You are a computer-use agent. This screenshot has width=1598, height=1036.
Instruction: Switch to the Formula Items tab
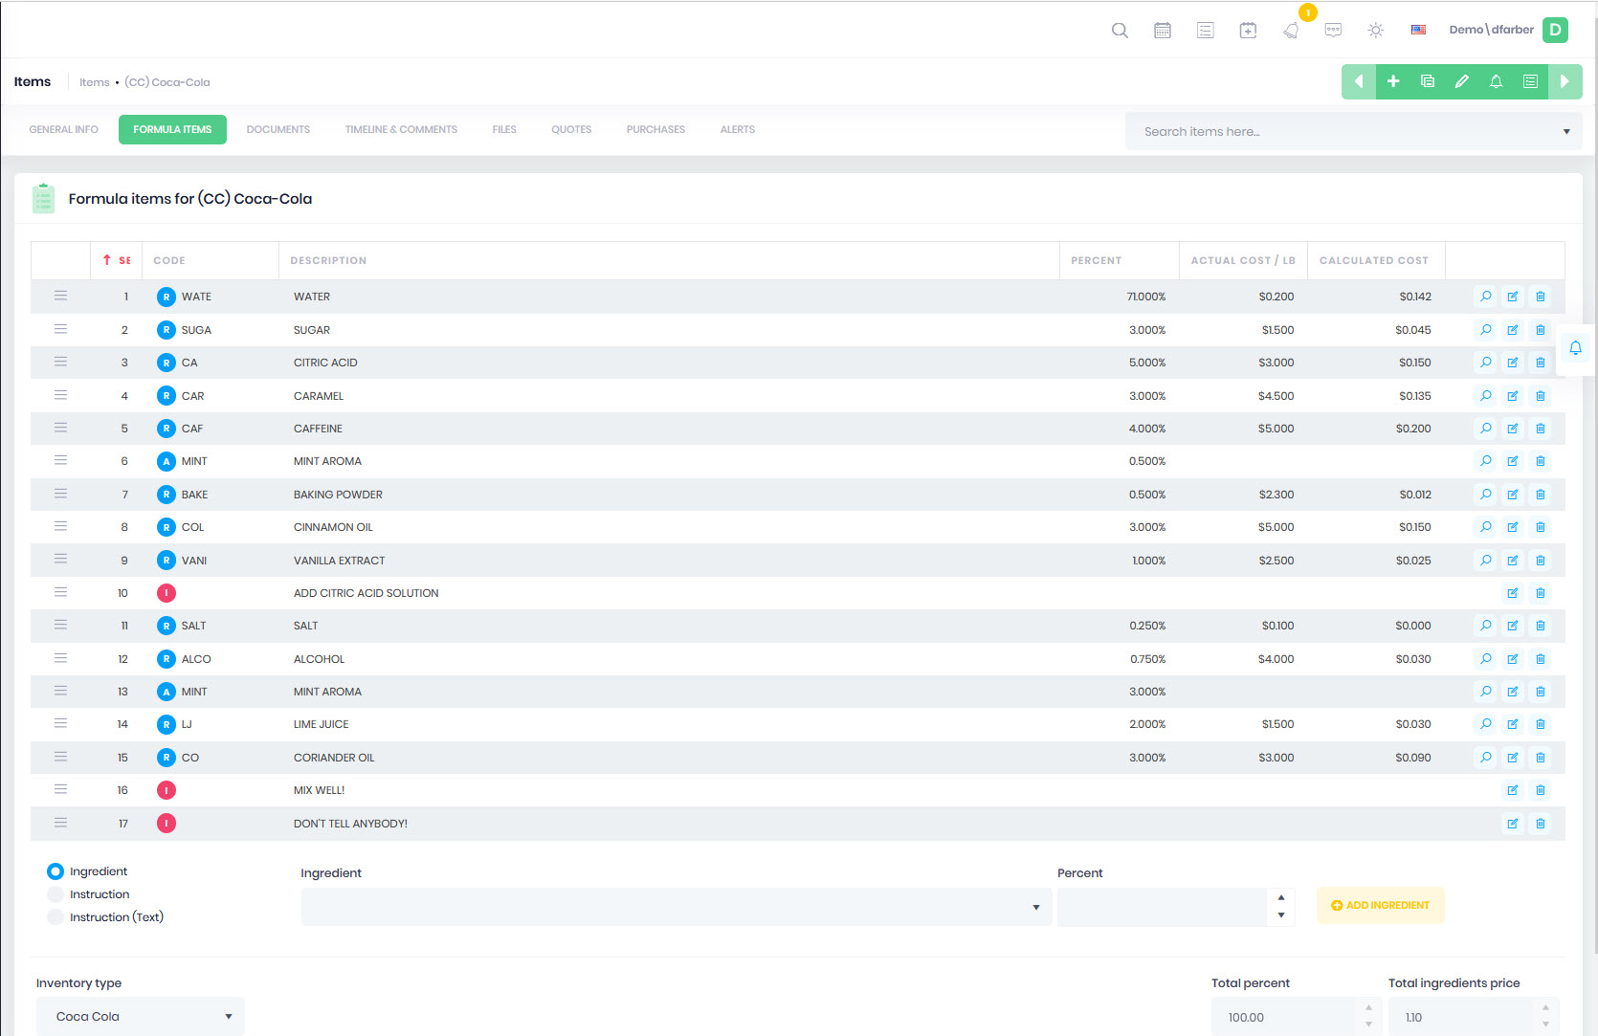(x=172, y=130)
